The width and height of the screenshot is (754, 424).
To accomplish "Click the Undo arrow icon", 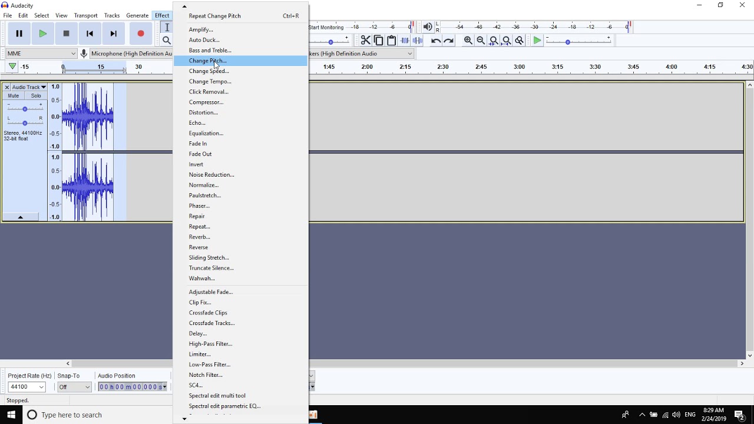I will [435, 41].
